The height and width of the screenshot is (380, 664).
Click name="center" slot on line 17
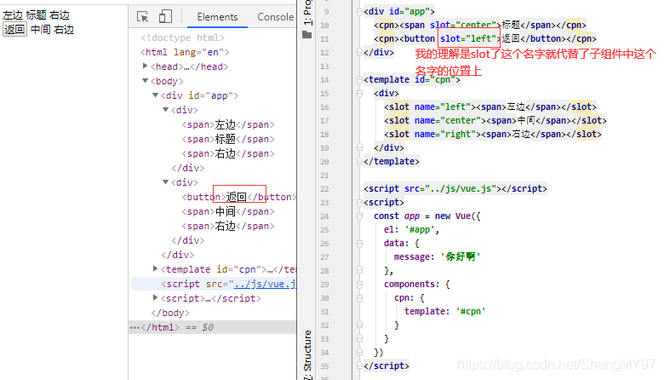coord(448,120)
